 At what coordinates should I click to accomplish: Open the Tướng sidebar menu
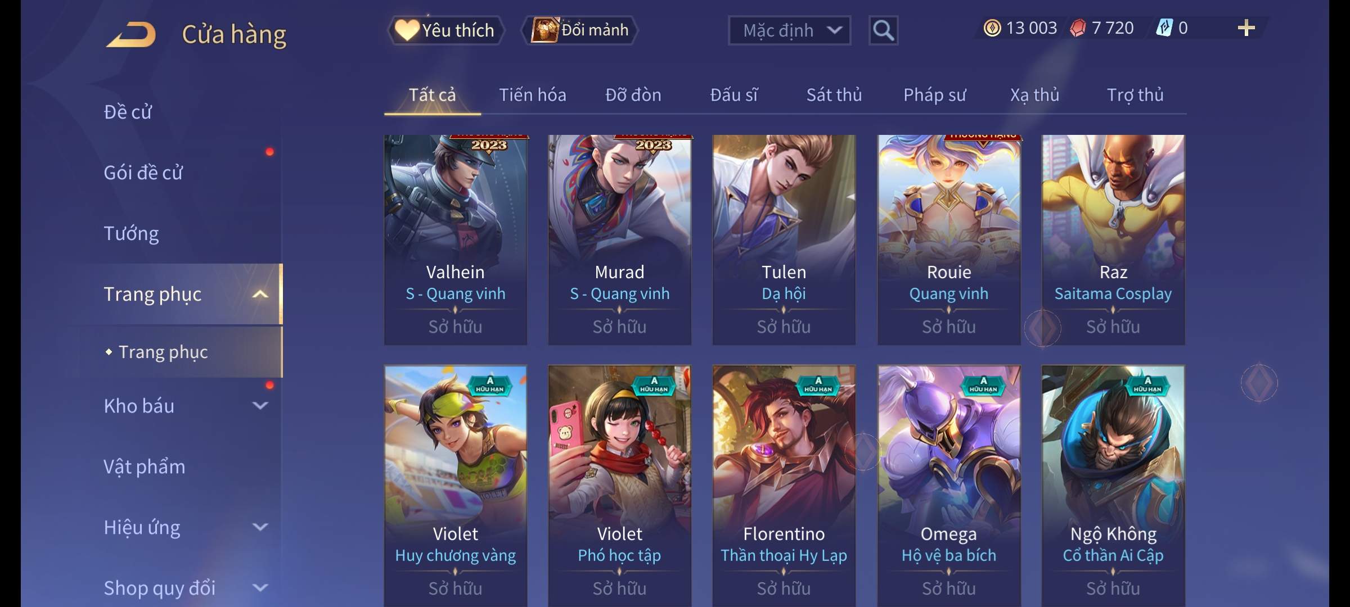131,233
